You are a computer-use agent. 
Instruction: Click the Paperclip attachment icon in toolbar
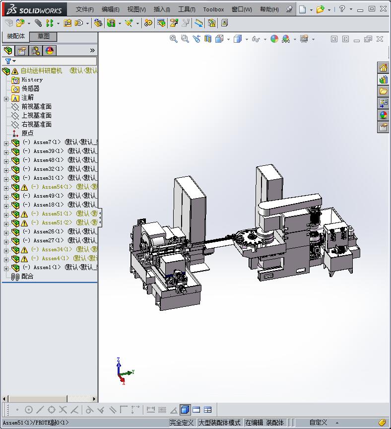pos(38,23)
